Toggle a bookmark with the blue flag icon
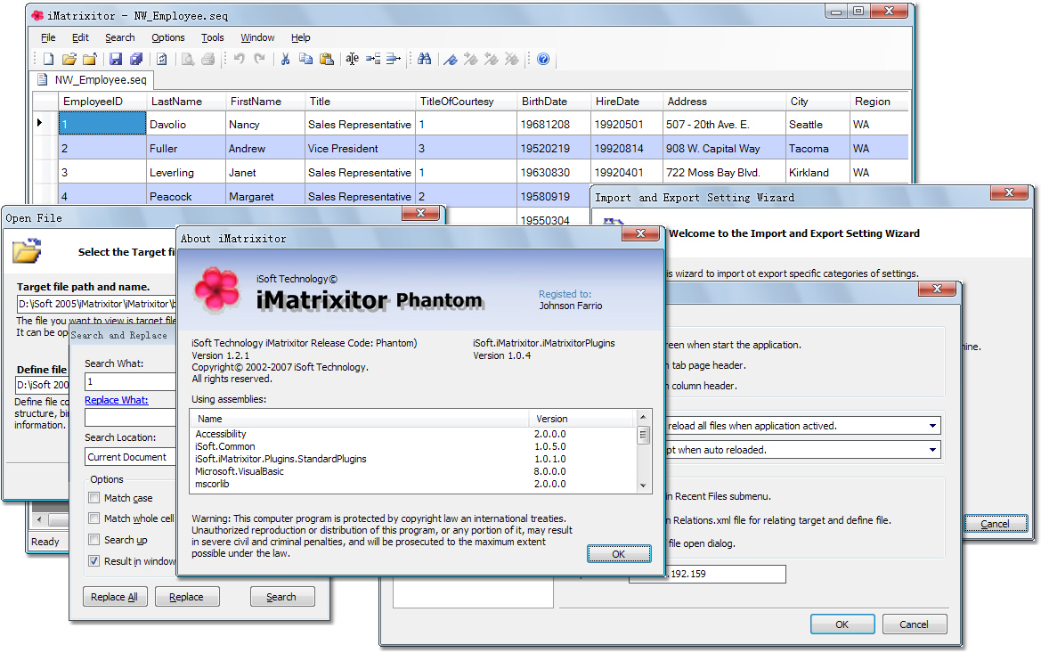 tap(451, 59)
